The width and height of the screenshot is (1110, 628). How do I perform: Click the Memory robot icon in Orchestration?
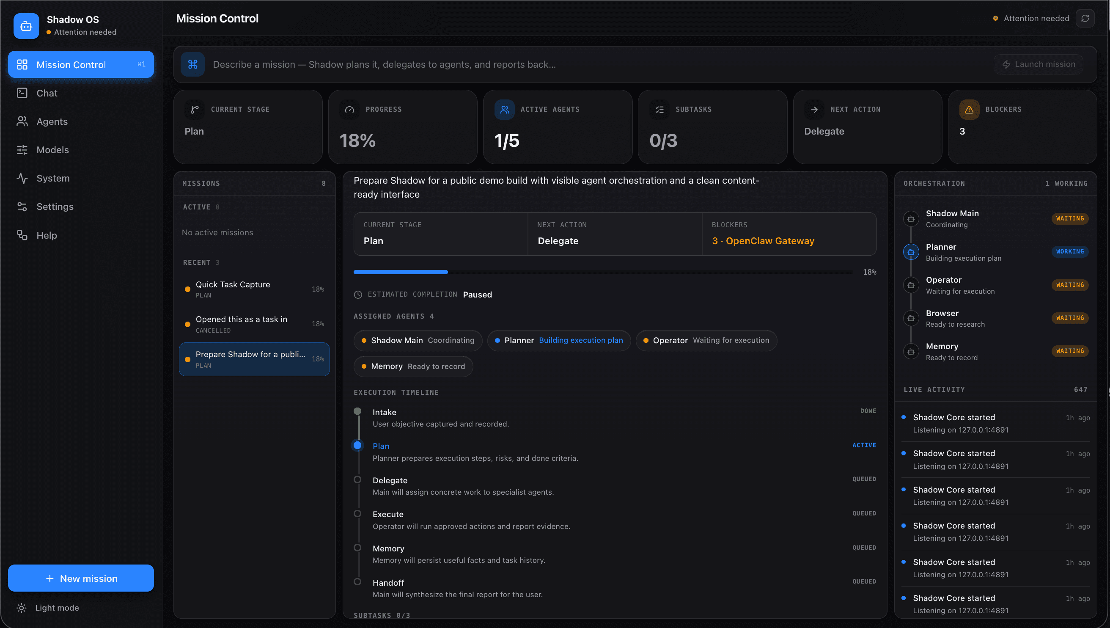tap(911, 352)
